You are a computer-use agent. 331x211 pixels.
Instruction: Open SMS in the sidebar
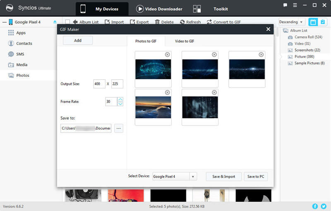16,54
